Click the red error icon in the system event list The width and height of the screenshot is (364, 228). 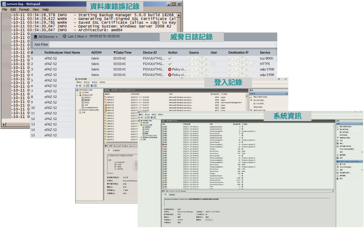[x=163, y=144]
